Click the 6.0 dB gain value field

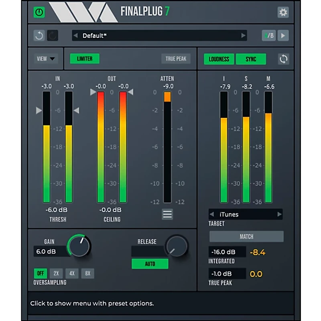(x=50, y=252)
